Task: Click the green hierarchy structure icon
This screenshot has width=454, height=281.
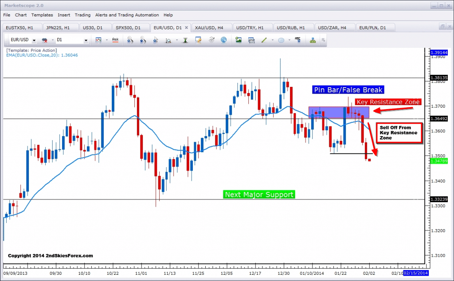Action: point(313,40)
